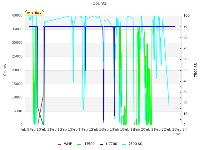The image size is (200, 150).
Task: Click the cyan 7500 SS legend marker
Action: [x=124, y=144]
